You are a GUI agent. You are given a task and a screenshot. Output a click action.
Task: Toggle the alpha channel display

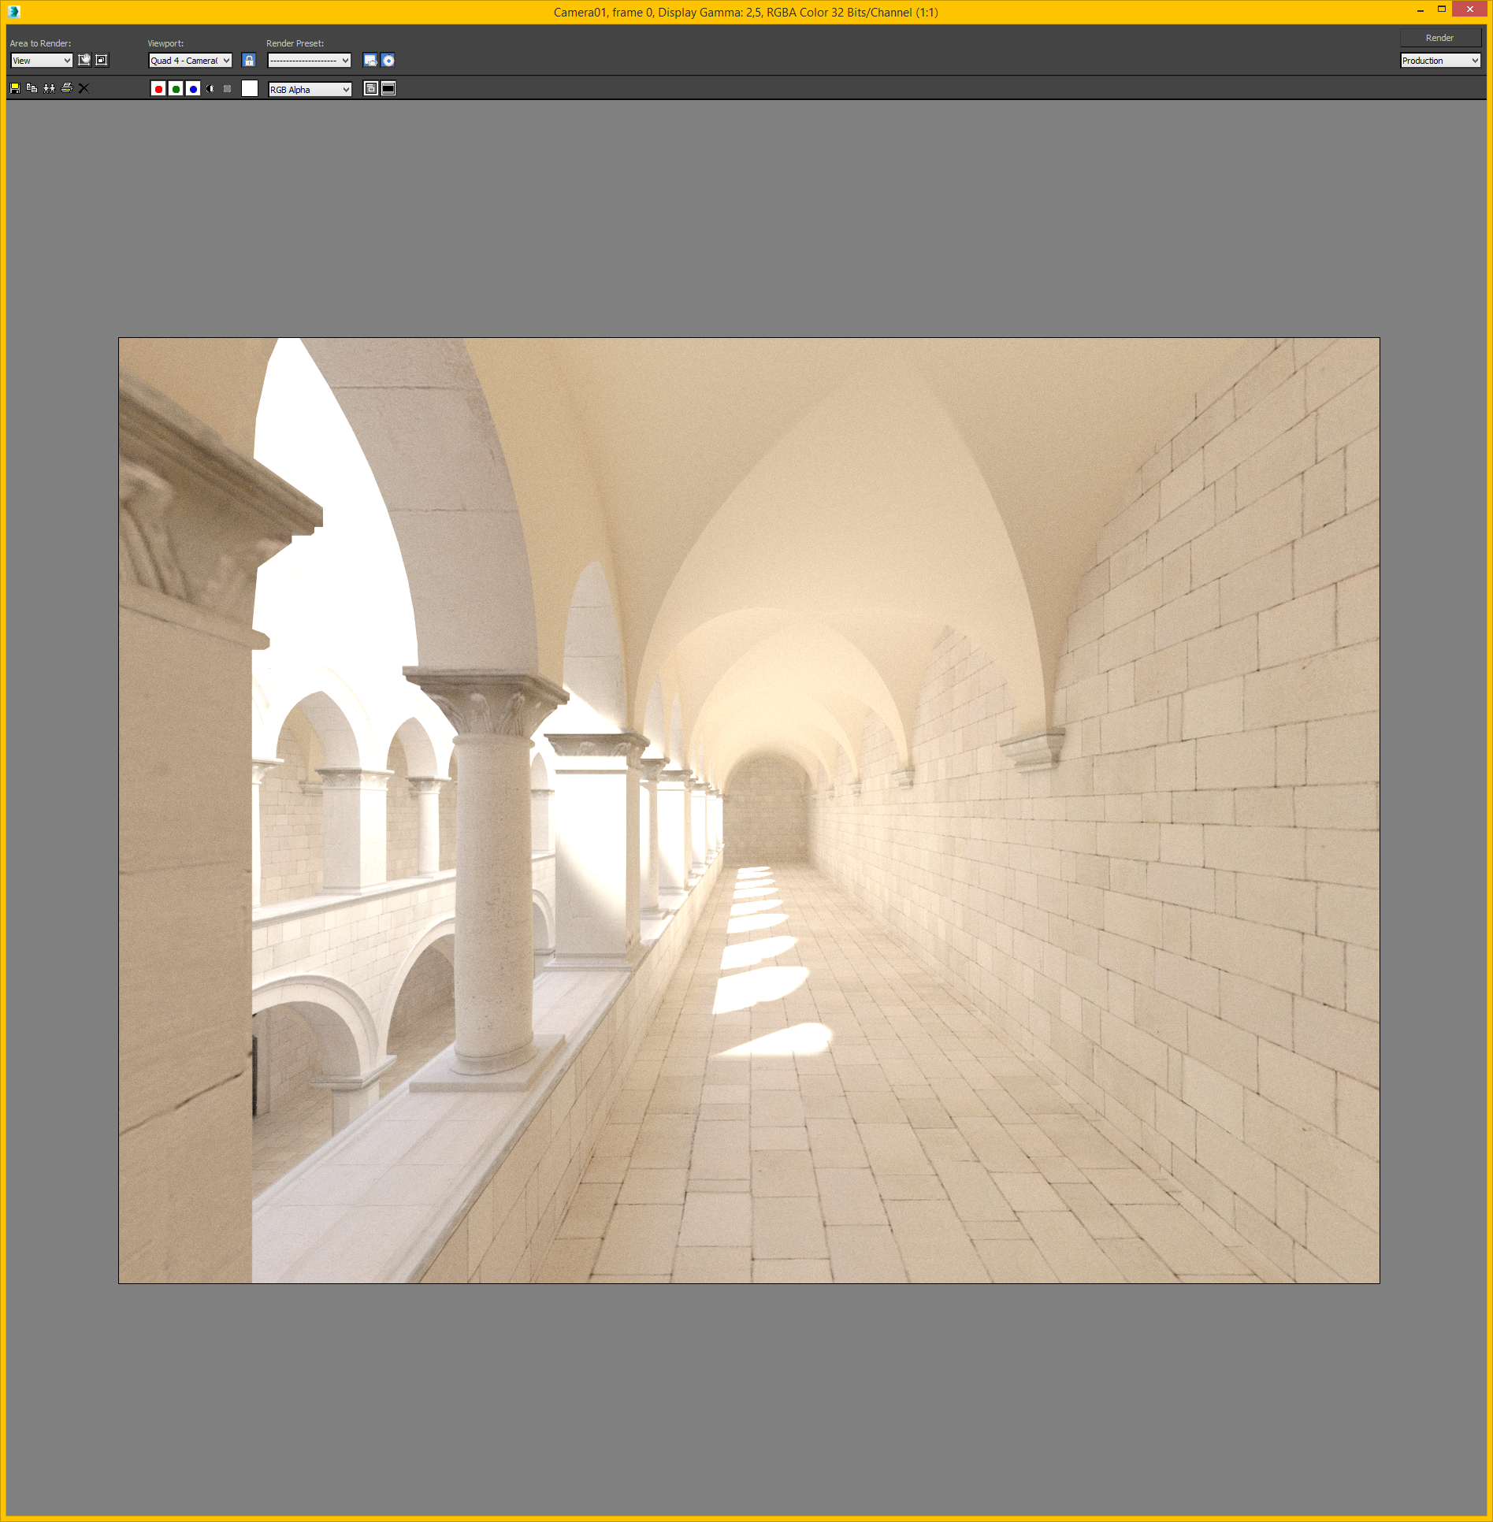pos(210,89)
